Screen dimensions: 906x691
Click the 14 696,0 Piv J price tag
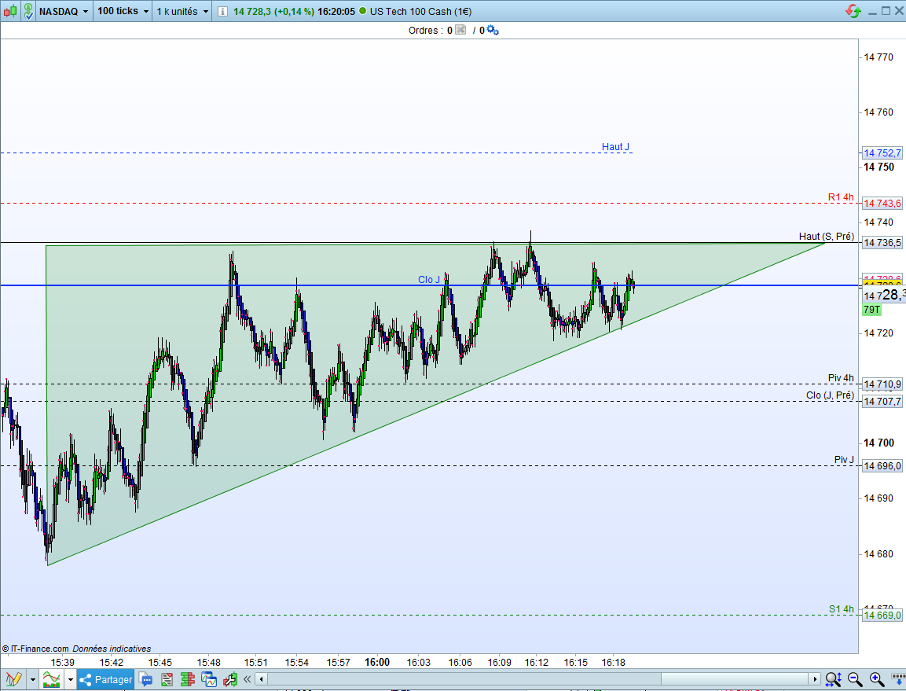click(882, 465)
